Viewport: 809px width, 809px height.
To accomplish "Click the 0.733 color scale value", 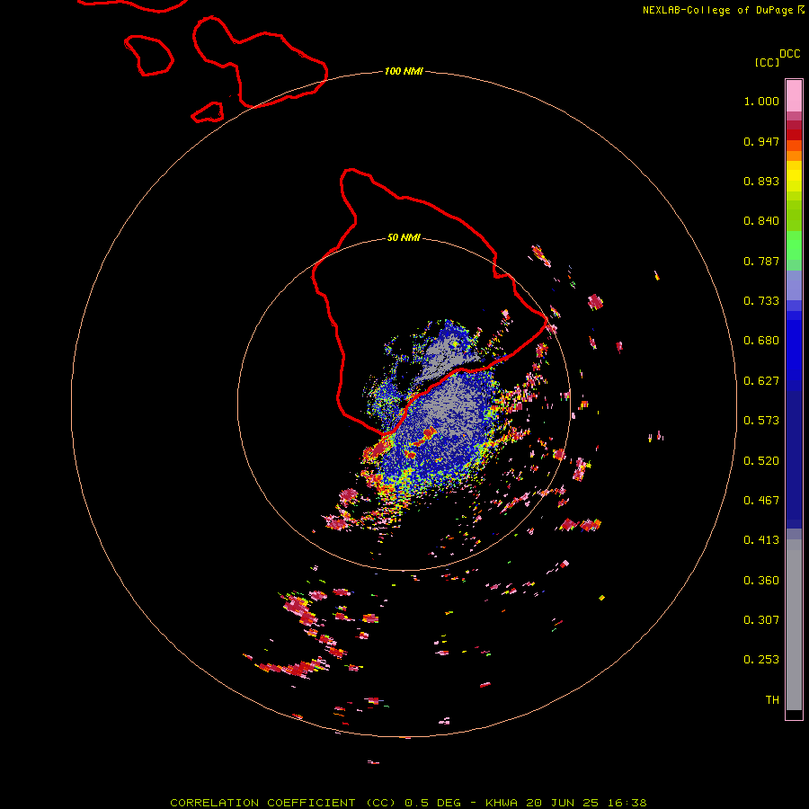I will pos(761,301).
